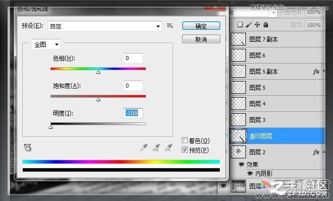Click the 确定 OK button
Image resolution: width=333 pixels, height=201 pixels.
201,26
